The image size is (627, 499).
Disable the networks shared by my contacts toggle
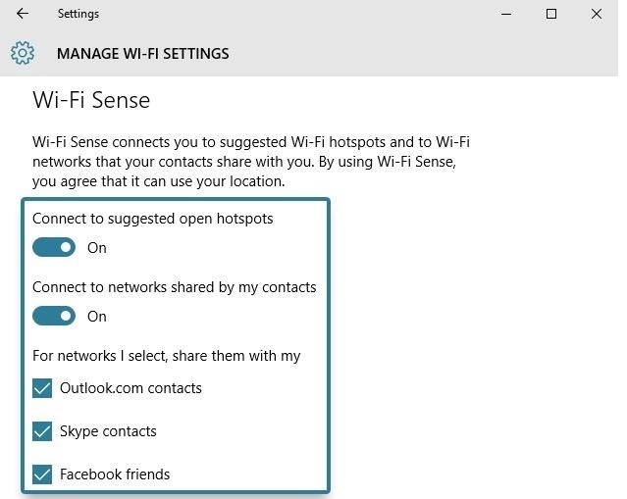(54, 317)
